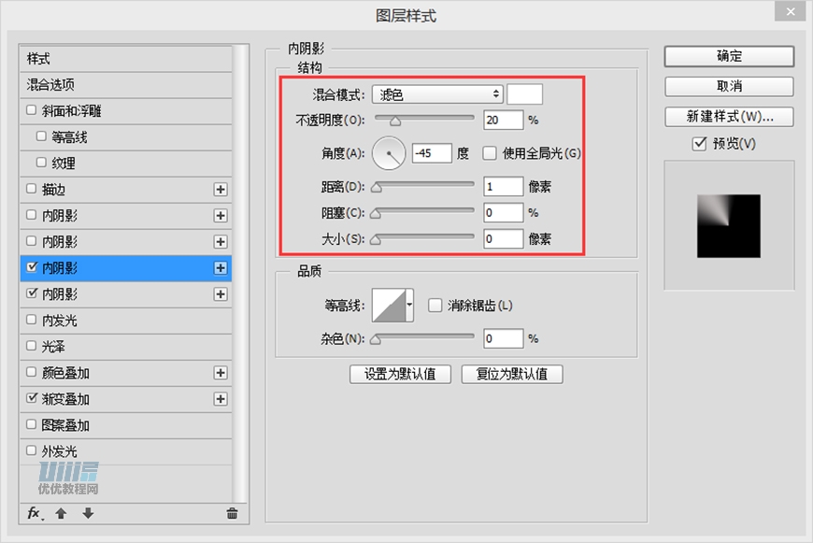Uncheck the highlighted 内阴影 checkbox

point(32,267)
